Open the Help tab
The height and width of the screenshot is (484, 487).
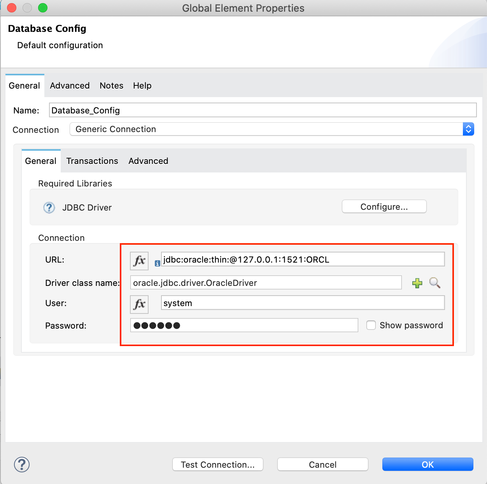coord(142,85)
